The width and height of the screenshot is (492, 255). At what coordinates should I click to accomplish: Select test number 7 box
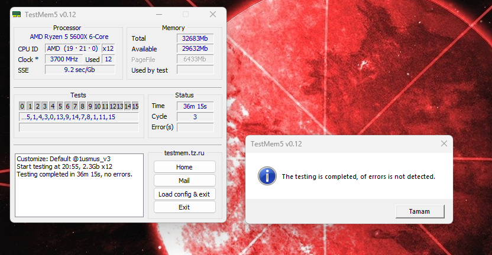point(75,106)
